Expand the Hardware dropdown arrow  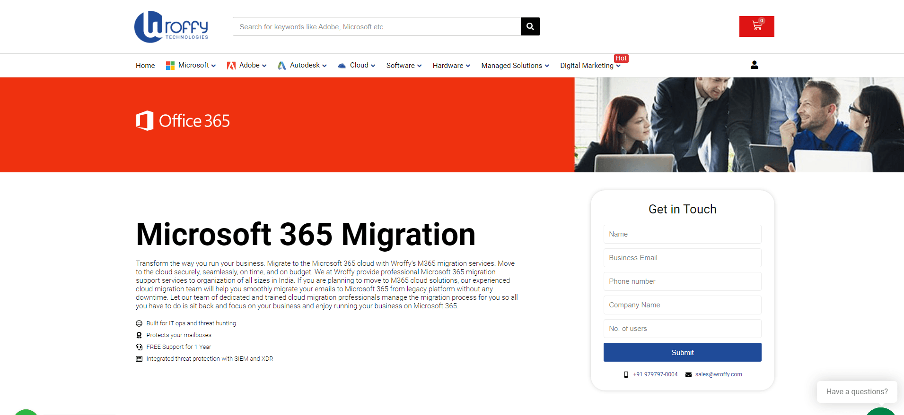(x=468, y=66)
